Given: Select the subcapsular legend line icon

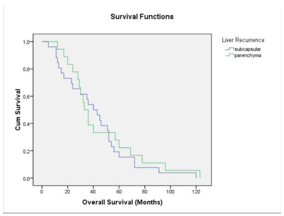Looking at the screenshot, I should (230, 49).
